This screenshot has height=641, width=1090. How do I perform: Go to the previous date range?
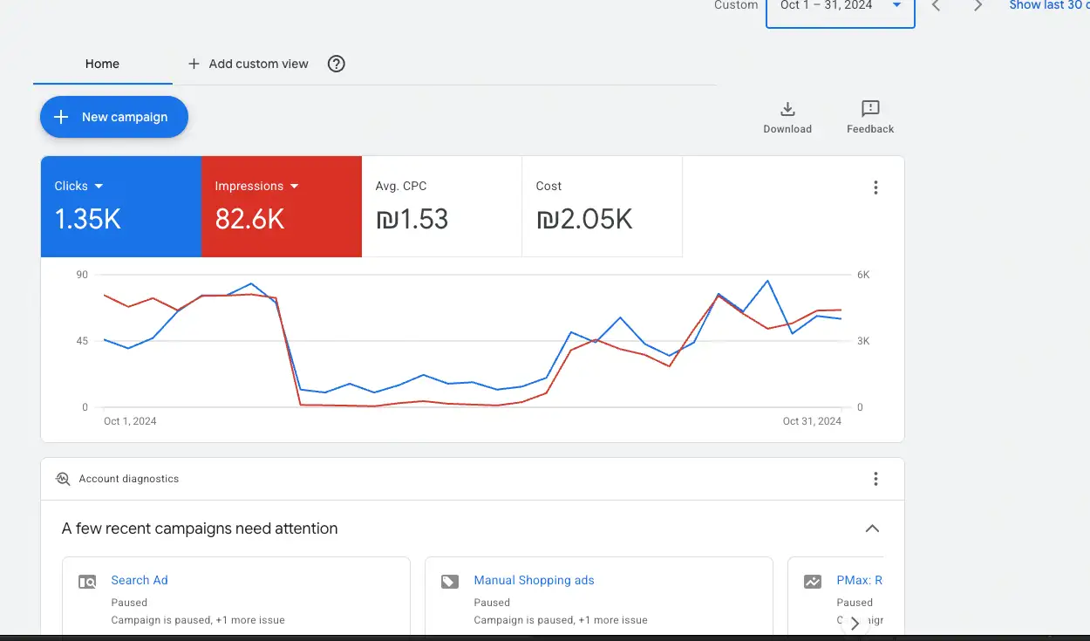click(x=936, y=6)
